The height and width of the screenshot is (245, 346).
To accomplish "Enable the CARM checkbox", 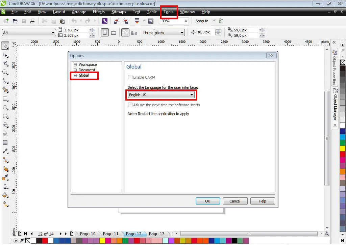I will point(130,77).
